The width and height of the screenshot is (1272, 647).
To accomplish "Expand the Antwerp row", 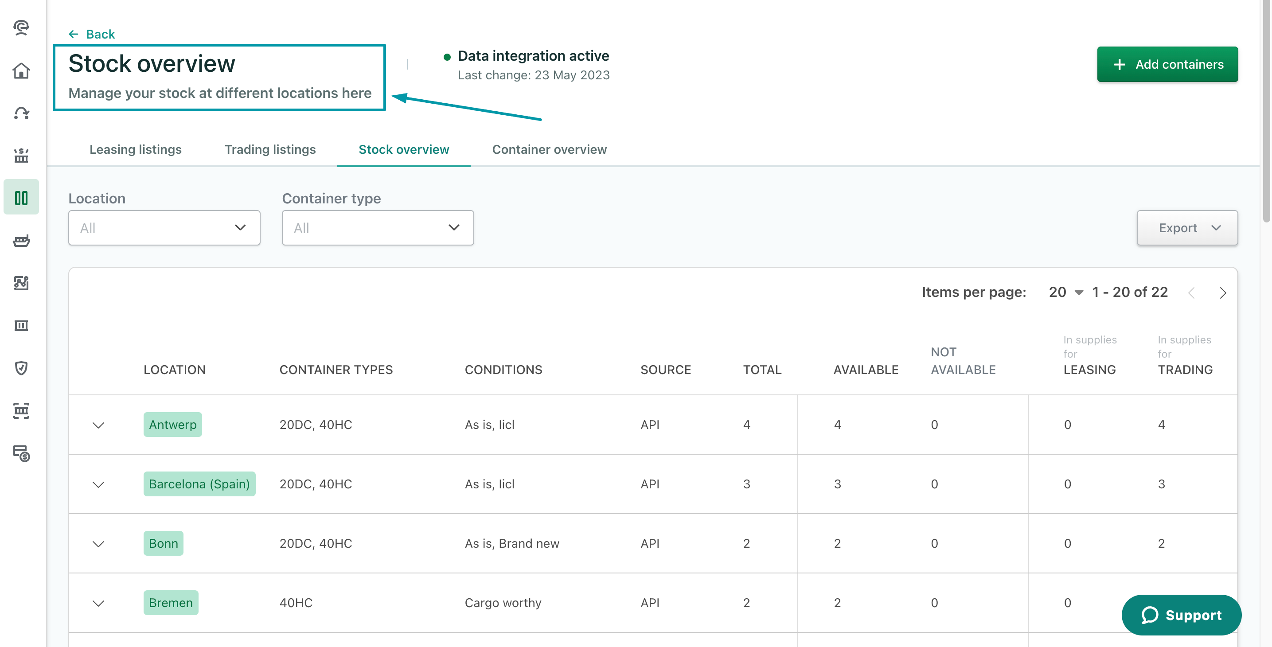I will 98,425.
